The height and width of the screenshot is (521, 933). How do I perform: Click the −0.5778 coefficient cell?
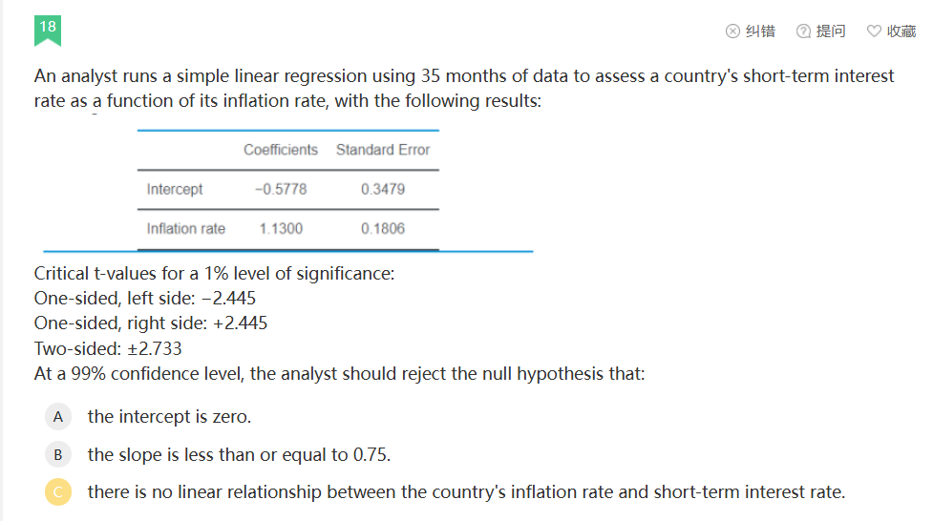281,189
